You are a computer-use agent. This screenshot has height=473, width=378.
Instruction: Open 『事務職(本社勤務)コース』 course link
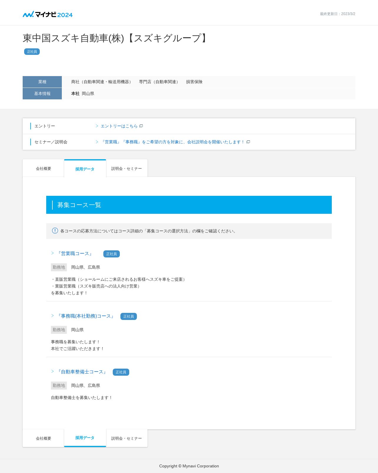click(86, 316)
